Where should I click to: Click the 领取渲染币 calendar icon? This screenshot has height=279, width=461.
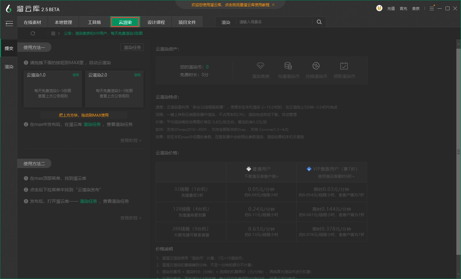(x=344, y=66)
